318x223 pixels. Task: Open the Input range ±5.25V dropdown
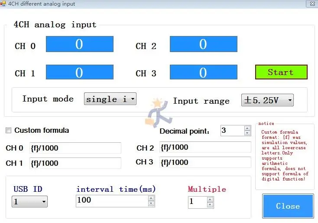tap(267, 100)
